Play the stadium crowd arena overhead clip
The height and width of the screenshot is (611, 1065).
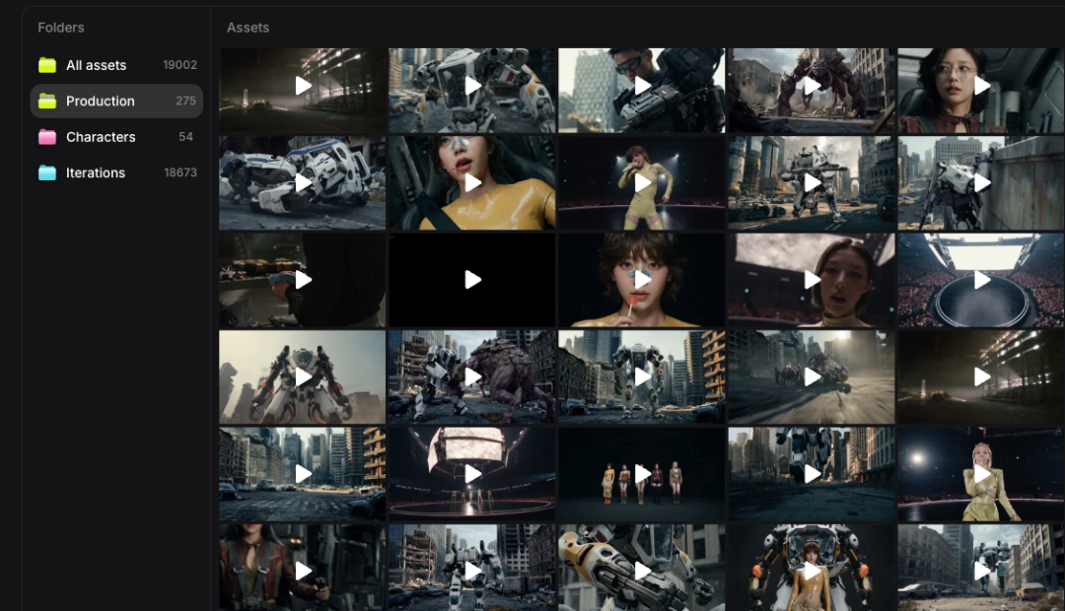click(981, 280)
